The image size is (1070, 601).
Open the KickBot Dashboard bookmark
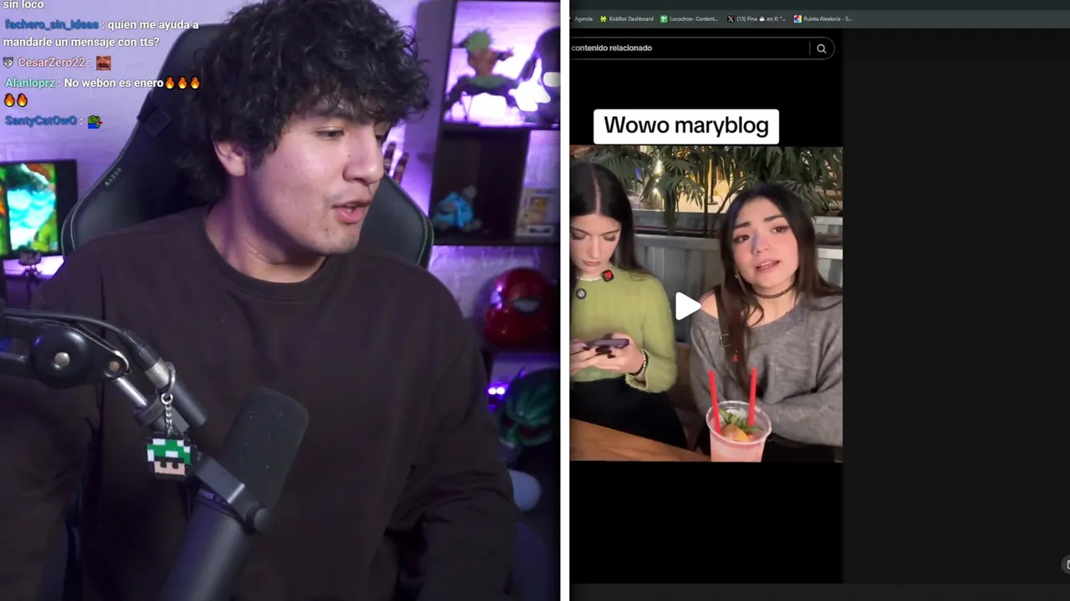pos(626,18)
